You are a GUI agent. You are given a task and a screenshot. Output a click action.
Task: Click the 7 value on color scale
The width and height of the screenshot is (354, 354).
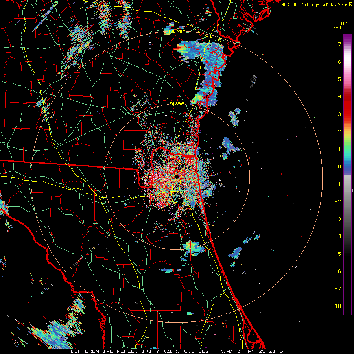click(339, 44)
